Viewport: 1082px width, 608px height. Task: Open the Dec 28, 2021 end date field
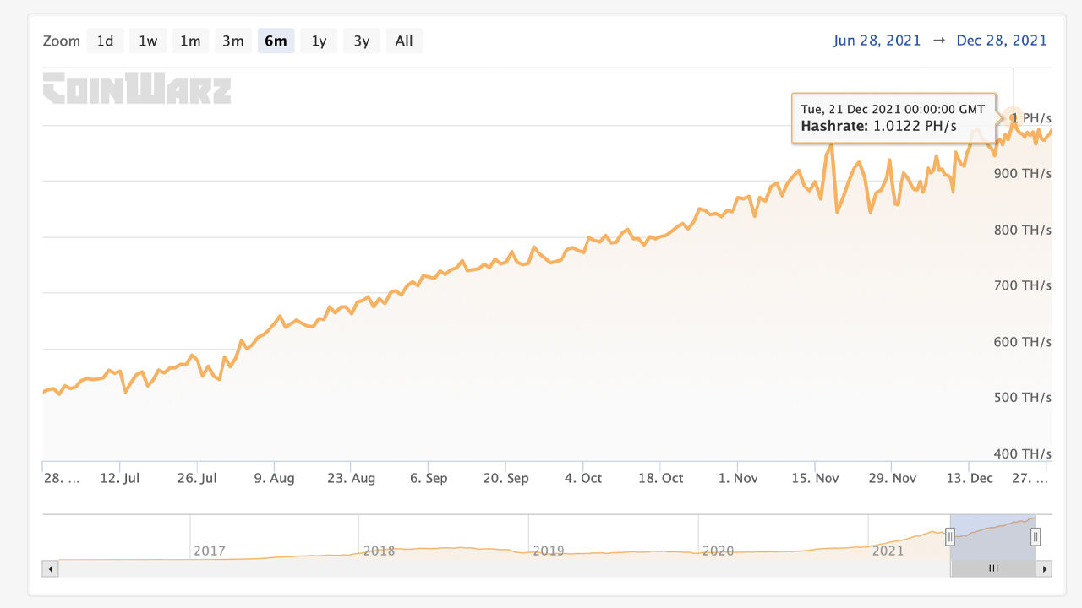[1002, 40]
